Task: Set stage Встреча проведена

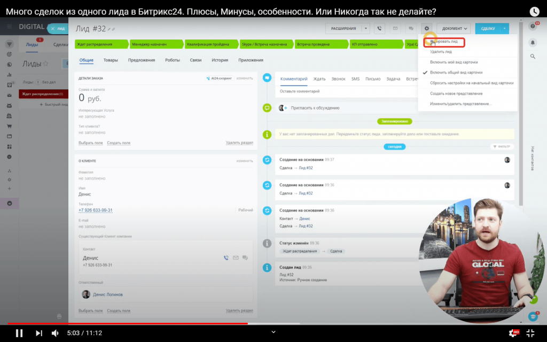Action: click(321, 44)
